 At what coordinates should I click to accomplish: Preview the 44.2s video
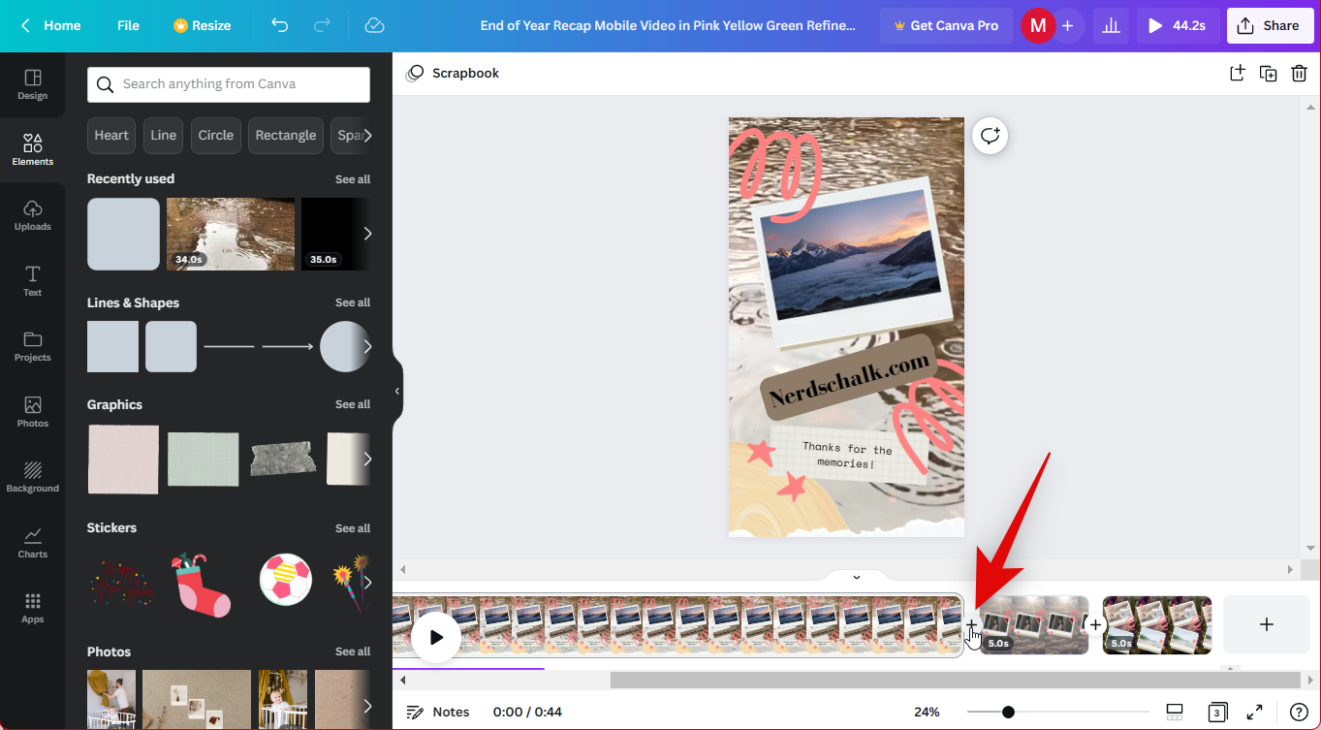(x=1177, y=26)
